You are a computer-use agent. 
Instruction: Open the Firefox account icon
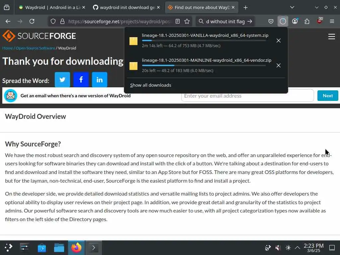(x=295, y=21)
